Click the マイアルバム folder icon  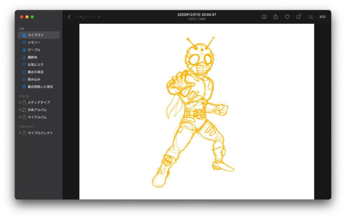pyautogui.click(x=24, y=117)
